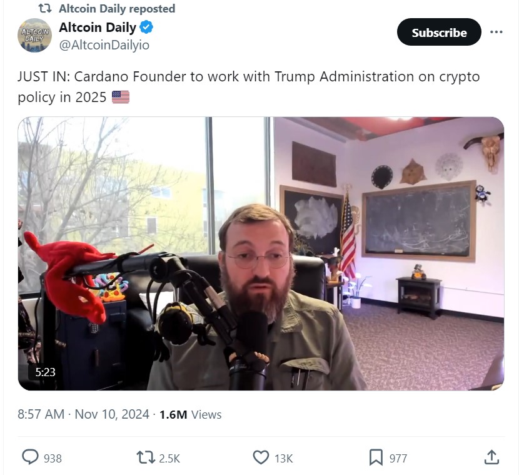The width and height of the screenshot is (519, 475).
Task: Open the share upload icon
Action: pyautogui.click(x=491, y=457)
